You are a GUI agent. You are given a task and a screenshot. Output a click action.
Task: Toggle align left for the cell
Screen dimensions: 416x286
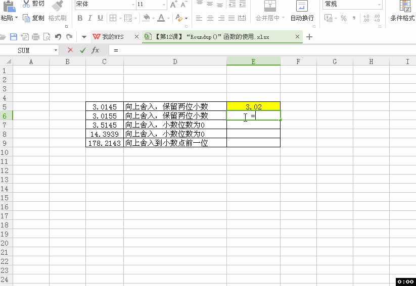pos(199,18)
